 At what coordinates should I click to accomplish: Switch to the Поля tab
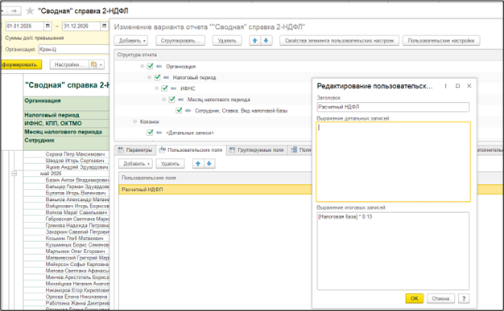(301, 150)
